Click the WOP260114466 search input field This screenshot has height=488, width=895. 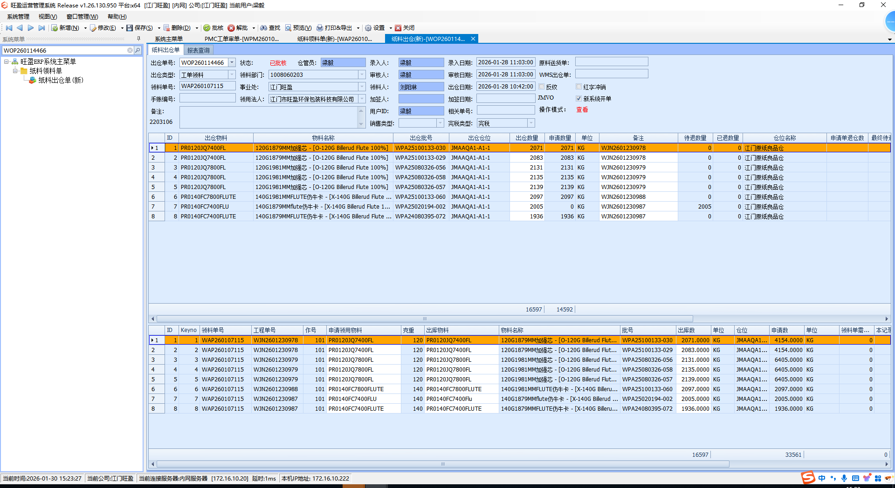point(64,50)
